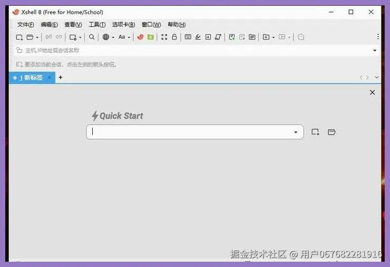Image resolution: width=390 pixels, height=267 pixels.
Task: Click the host IP address bar field
Action: coord(197,51)
